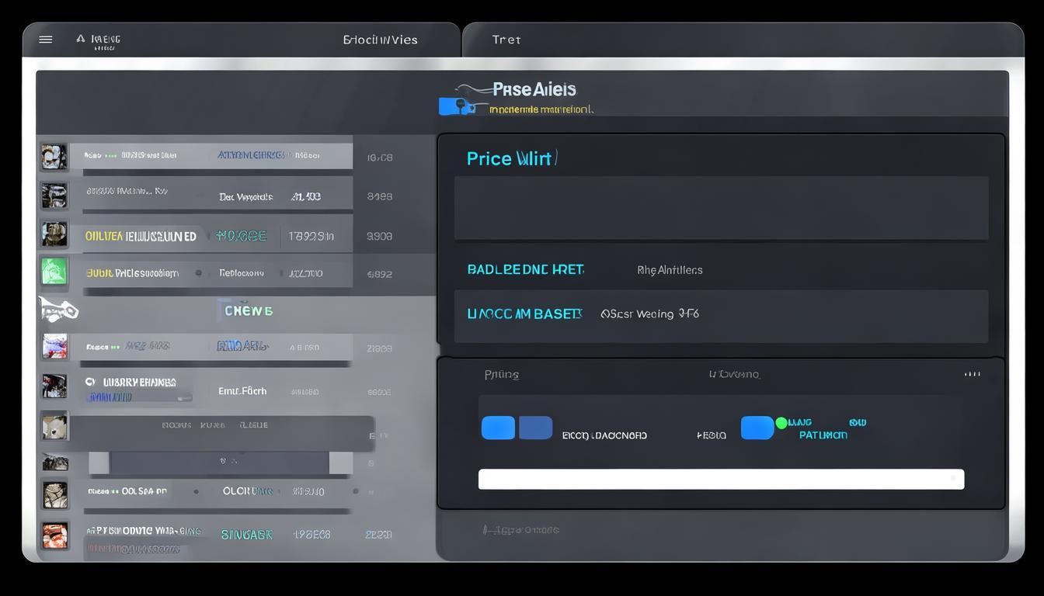The image size is (1044, 596).
Task: Click the thumbnail beside yellow 'OILIVEA' row
Action: (x=54, y=234)
